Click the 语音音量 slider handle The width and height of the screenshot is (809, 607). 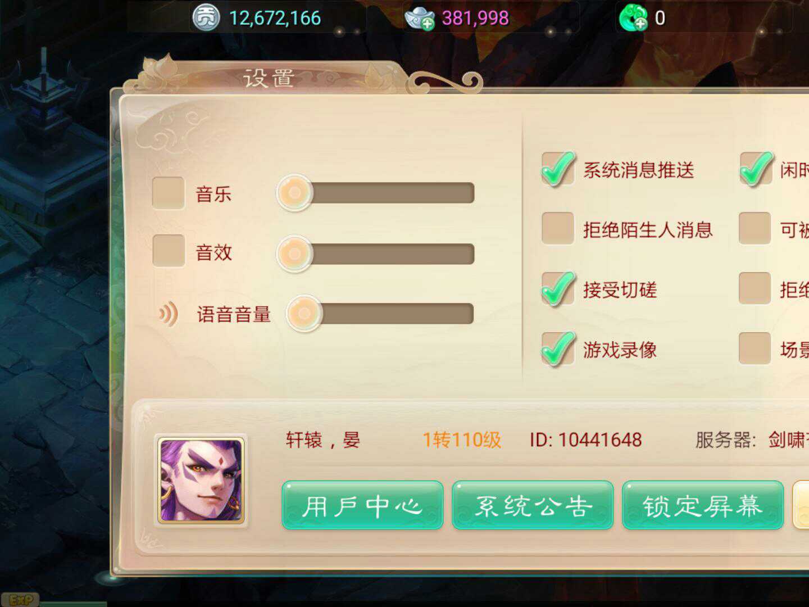click(x=304, y=313)
